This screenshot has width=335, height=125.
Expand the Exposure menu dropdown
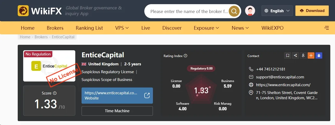coord(206,28)
